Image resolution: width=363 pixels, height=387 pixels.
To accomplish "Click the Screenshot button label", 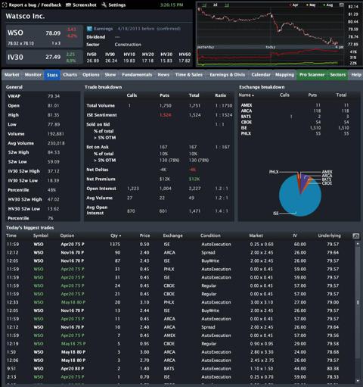I will click(85, 5).
